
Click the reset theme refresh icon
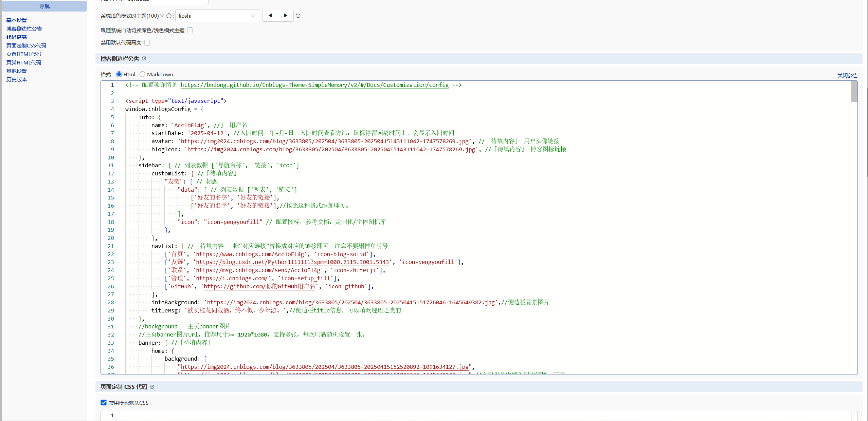[x=298, y=16]
